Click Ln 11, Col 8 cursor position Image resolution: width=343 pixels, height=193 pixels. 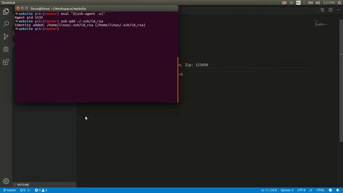[x=269, y=190]
